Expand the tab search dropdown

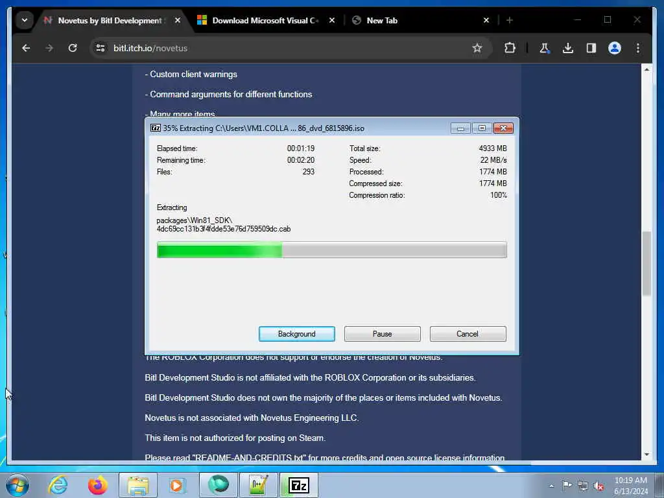click(x=25, y=20)
